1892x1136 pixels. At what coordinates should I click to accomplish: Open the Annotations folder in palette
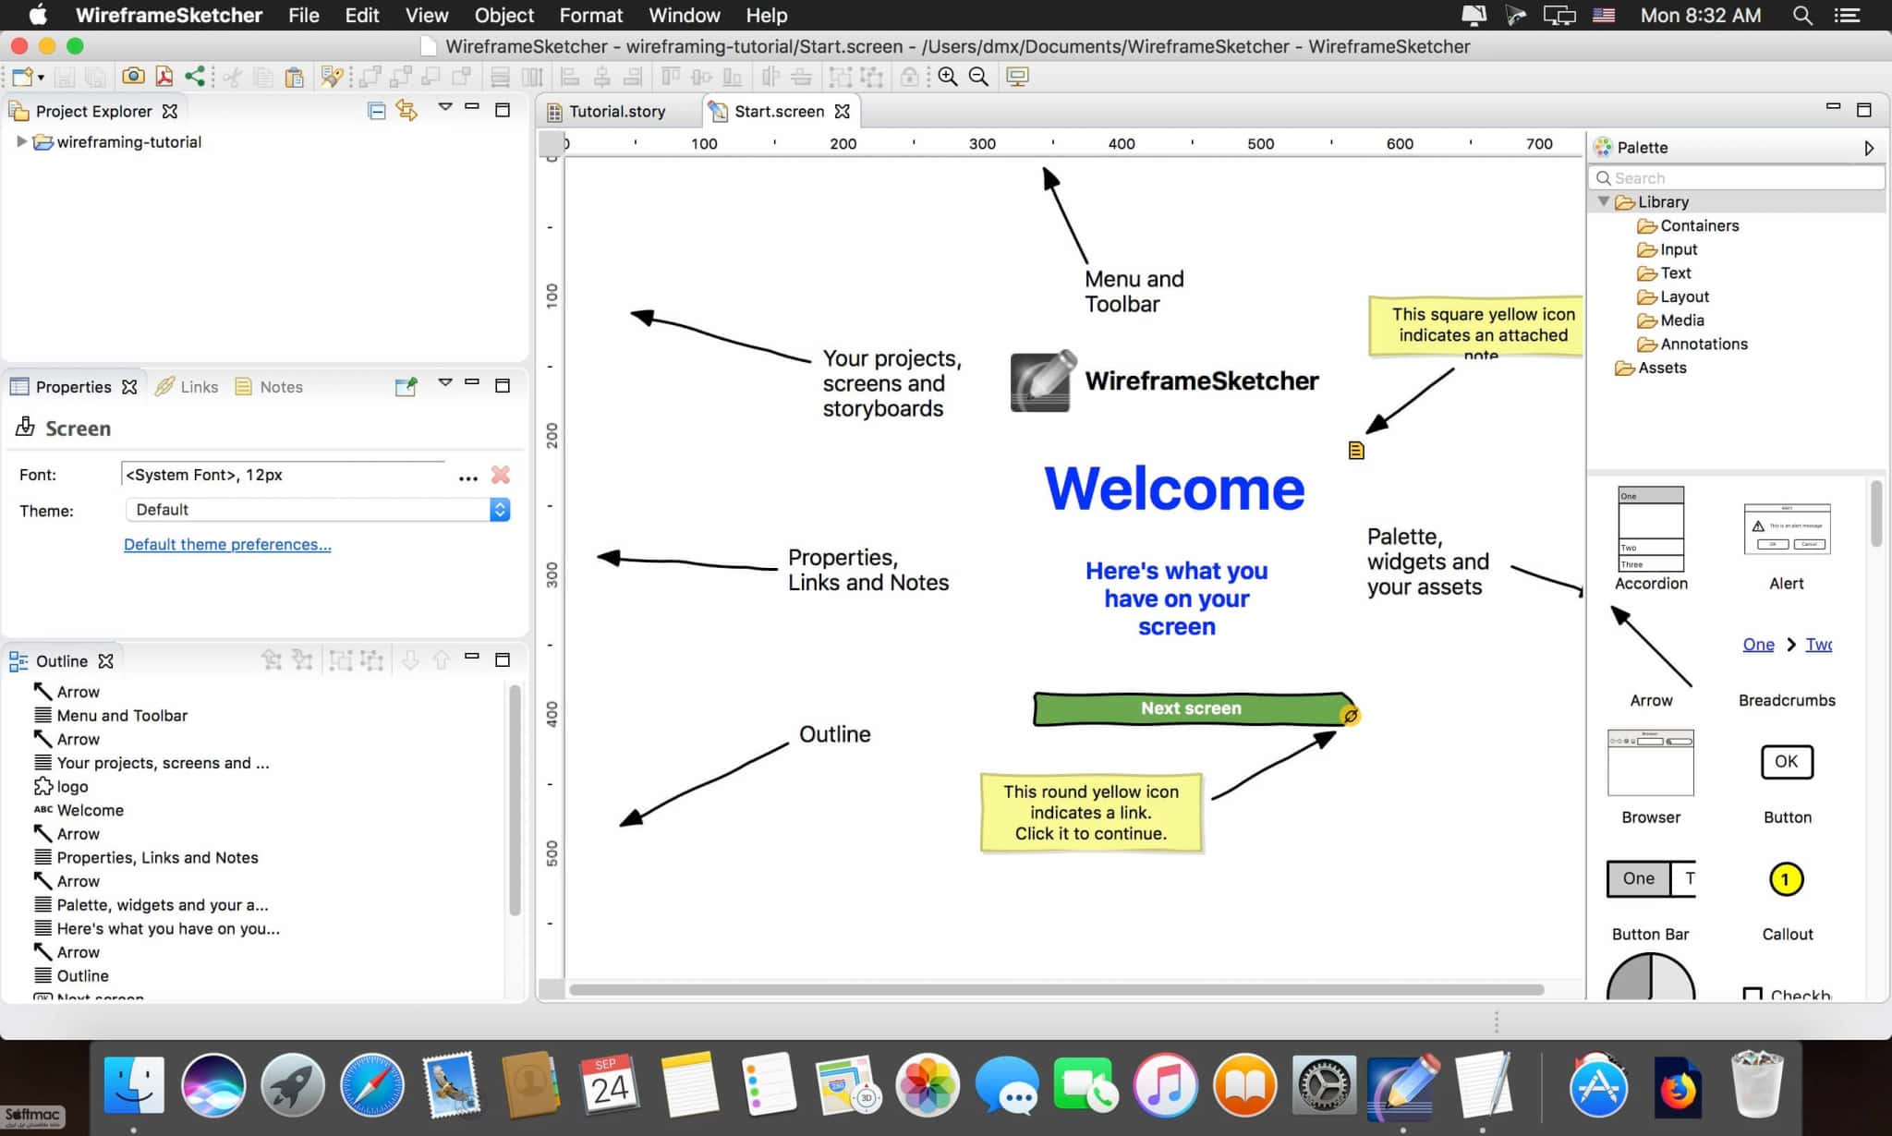[x=1692, y=344]
